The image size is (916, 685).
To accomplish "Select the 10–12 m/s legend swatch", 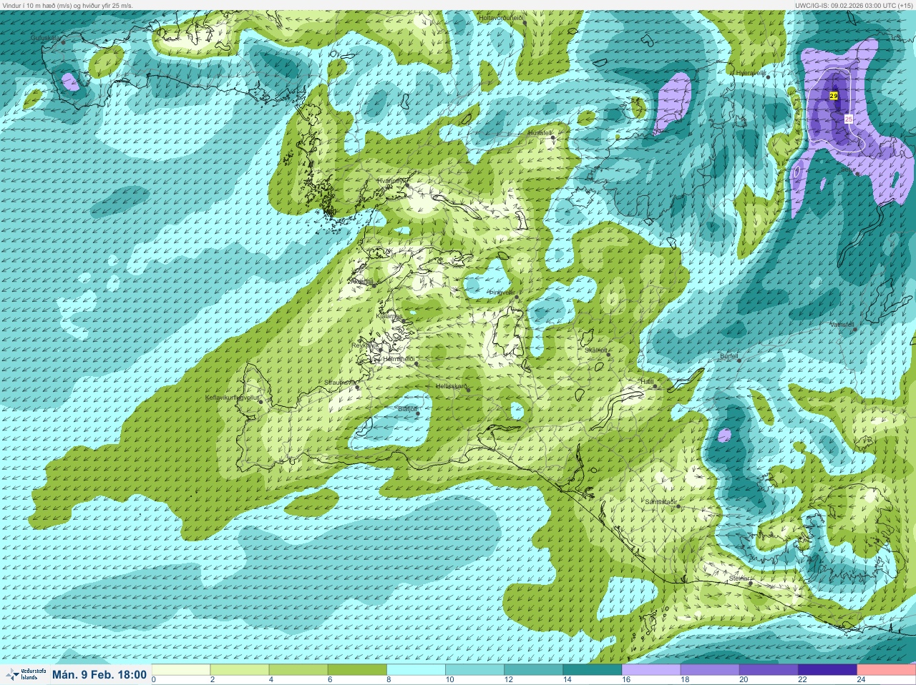I will point(475,670).
